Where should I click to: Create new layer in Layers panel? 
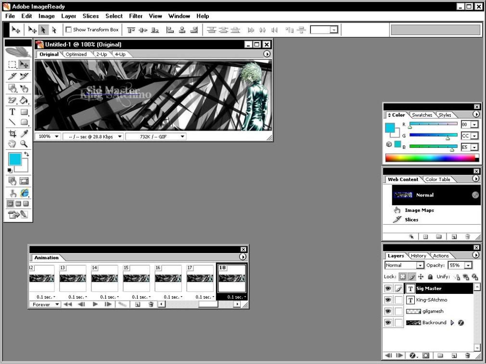tap(454, 355)
